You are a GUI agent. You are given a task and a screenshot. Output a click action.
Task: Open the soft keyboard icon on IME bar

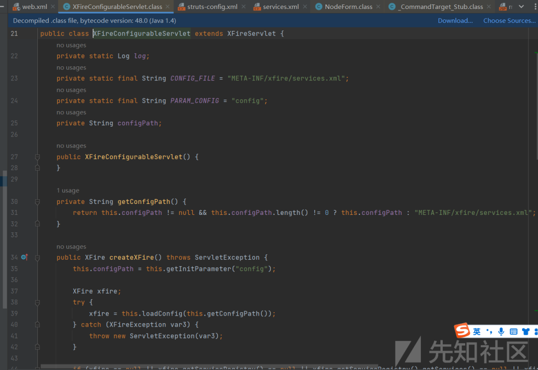click(x=513, y=332)
